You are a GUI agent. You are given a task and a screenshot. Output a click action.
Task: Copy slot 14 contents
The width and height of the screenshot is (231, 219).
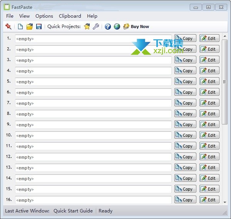coord(185,178)
